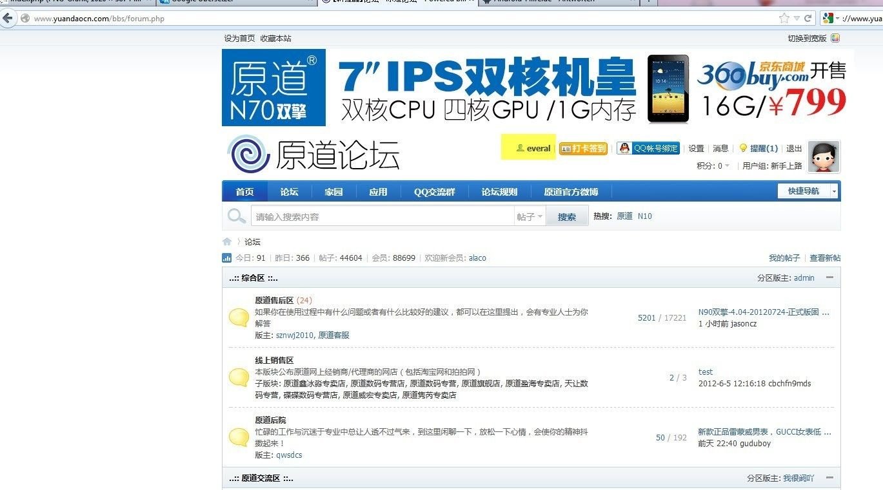Open the 原道后院 forum
The width and height of the screenshot is (883, 490).
270,420
